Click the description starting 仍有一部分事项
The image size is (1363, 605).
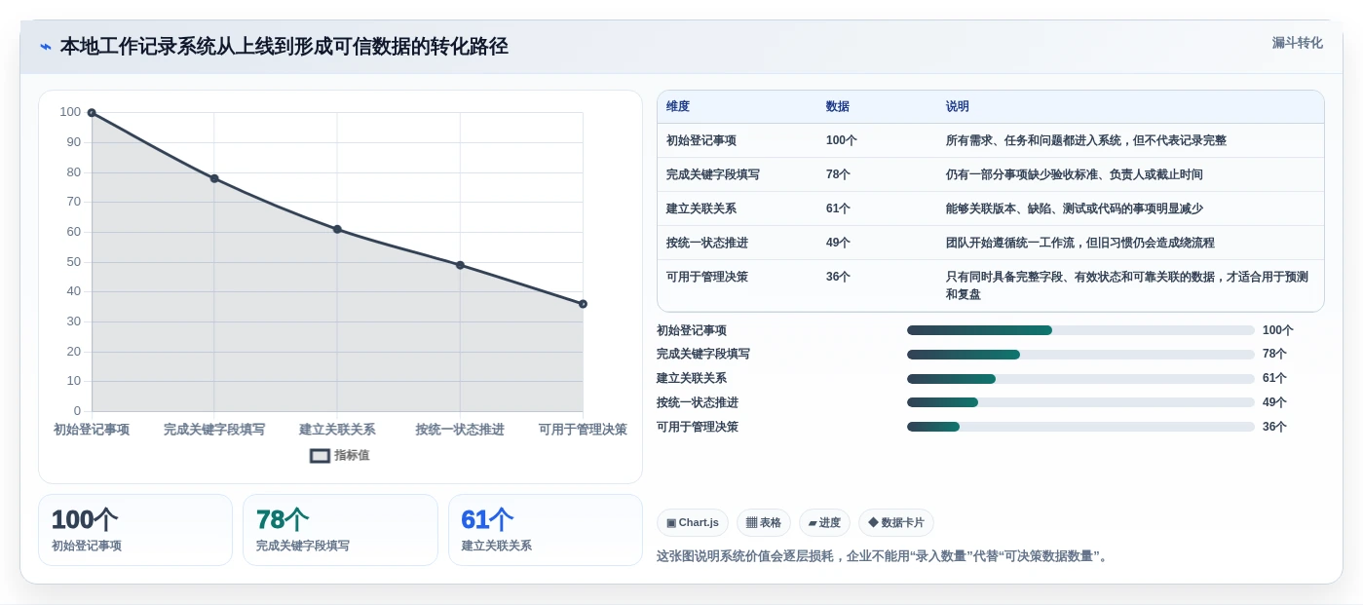(x=1075, y=174)
